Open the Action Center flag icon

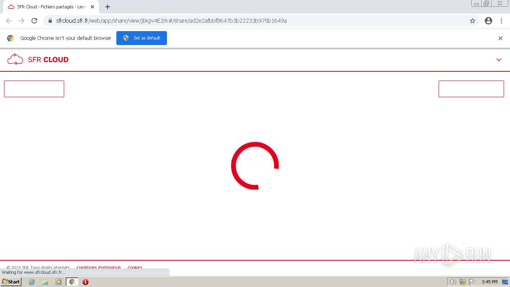[x=472, y=282]
